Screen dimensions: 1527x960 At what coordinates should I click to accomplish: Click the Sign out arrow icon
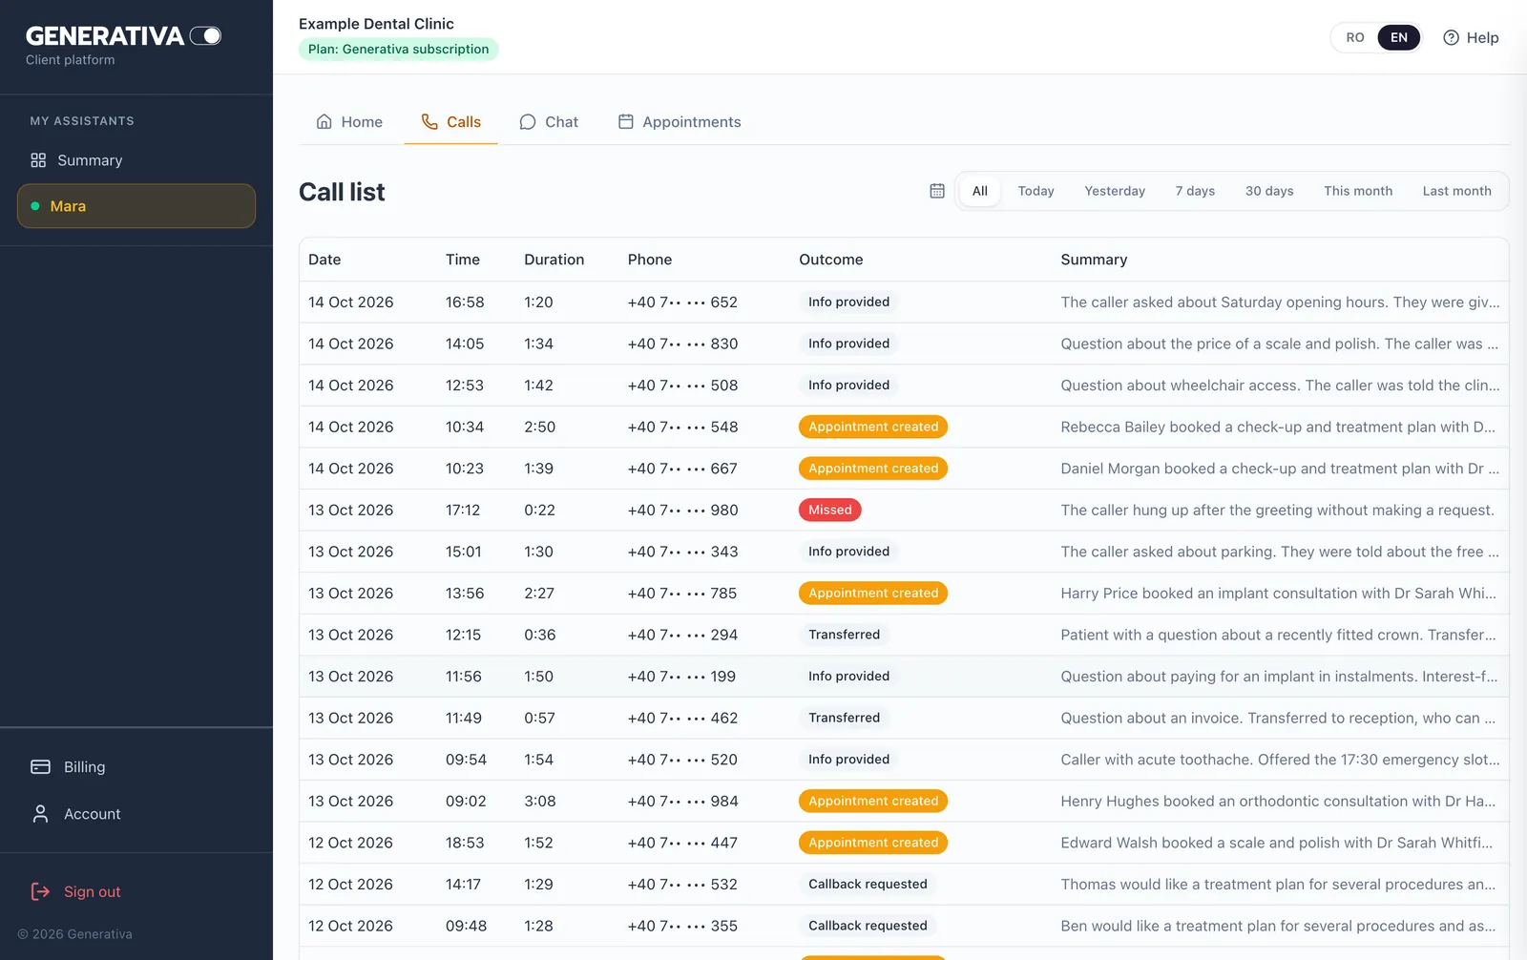pyautogui.click(x=40, y=891)
